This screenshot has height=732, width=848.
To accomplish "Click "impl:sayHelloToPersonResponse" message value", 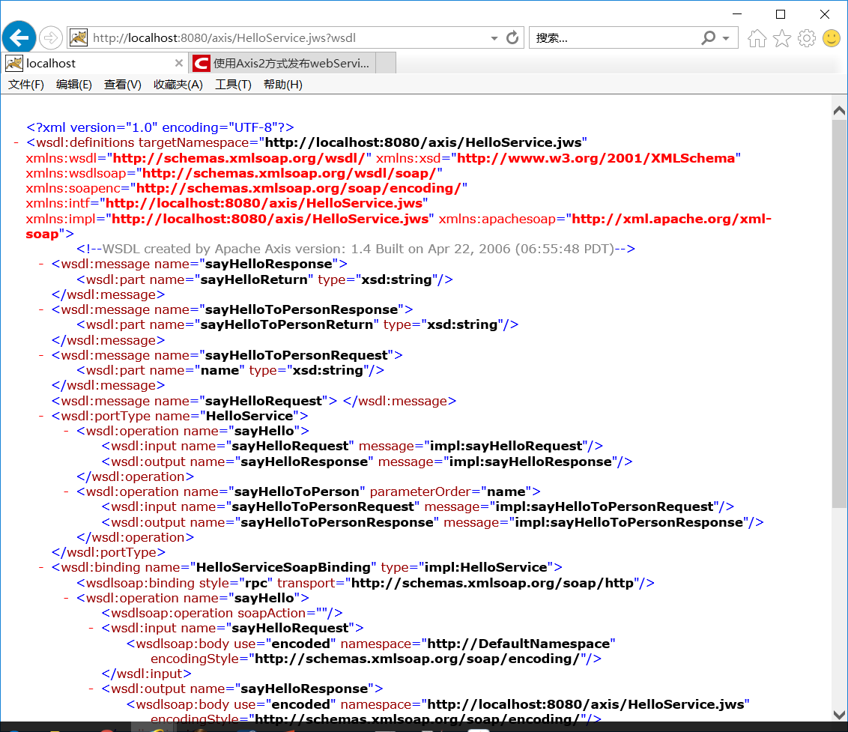I will tap(629, 523).
